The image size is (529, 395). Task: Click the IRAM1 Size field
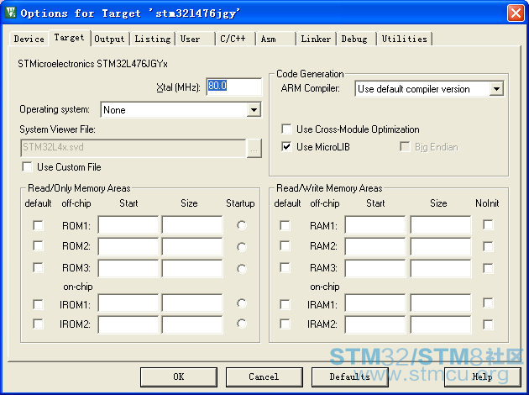point(441,303)
